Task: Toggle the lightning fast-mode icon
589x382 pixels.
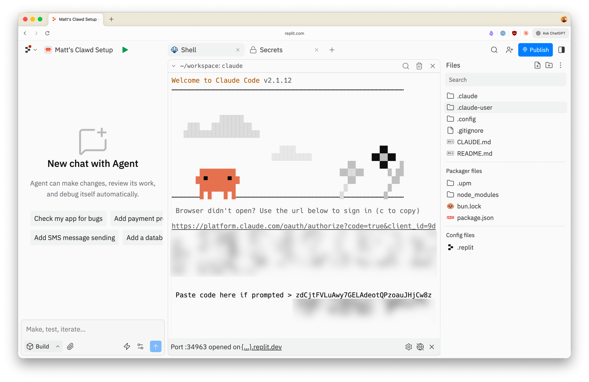Action: (x=127, y=346)
